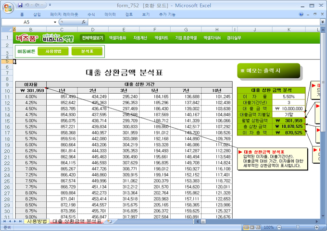Screen dimensions: 327x231
Task: Open Customize Quick Access Toolbar dropdown
Action: pyautogui.click(x=51, y=5)
